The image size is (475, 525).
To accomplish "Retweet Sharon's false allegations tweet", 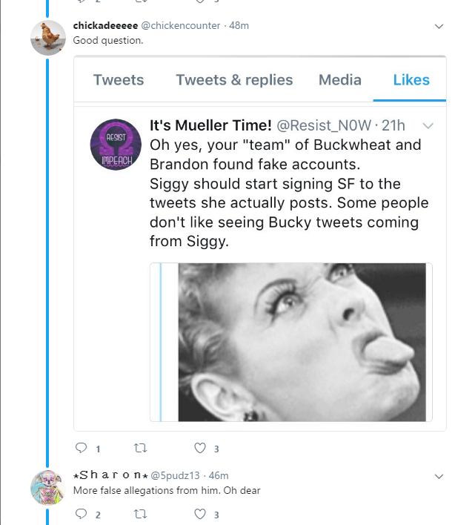I will click(x=139, y=514).
